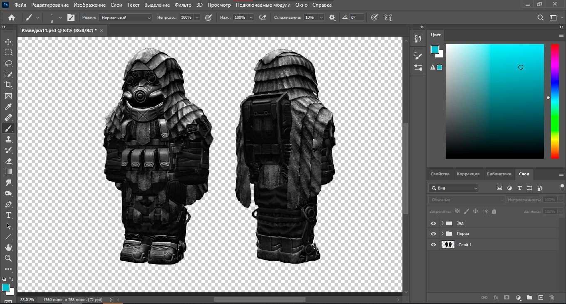Screen dimensions: 566x304
Task: Click the Home icon in options bar
Action: point(12,17)
